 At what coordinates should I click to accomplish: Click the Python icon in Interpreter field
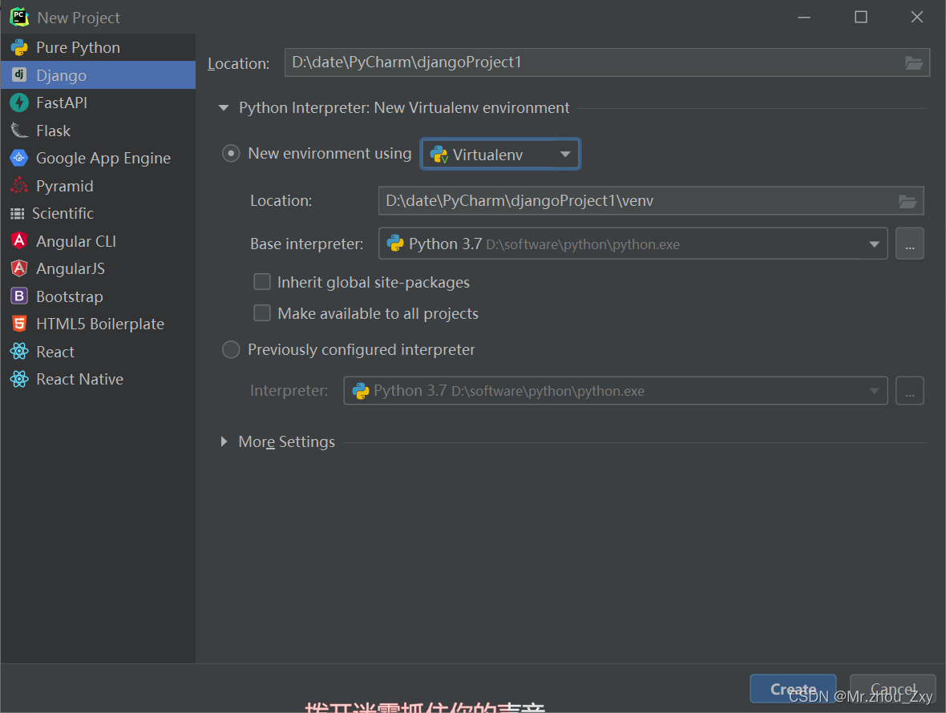(361, 391)
